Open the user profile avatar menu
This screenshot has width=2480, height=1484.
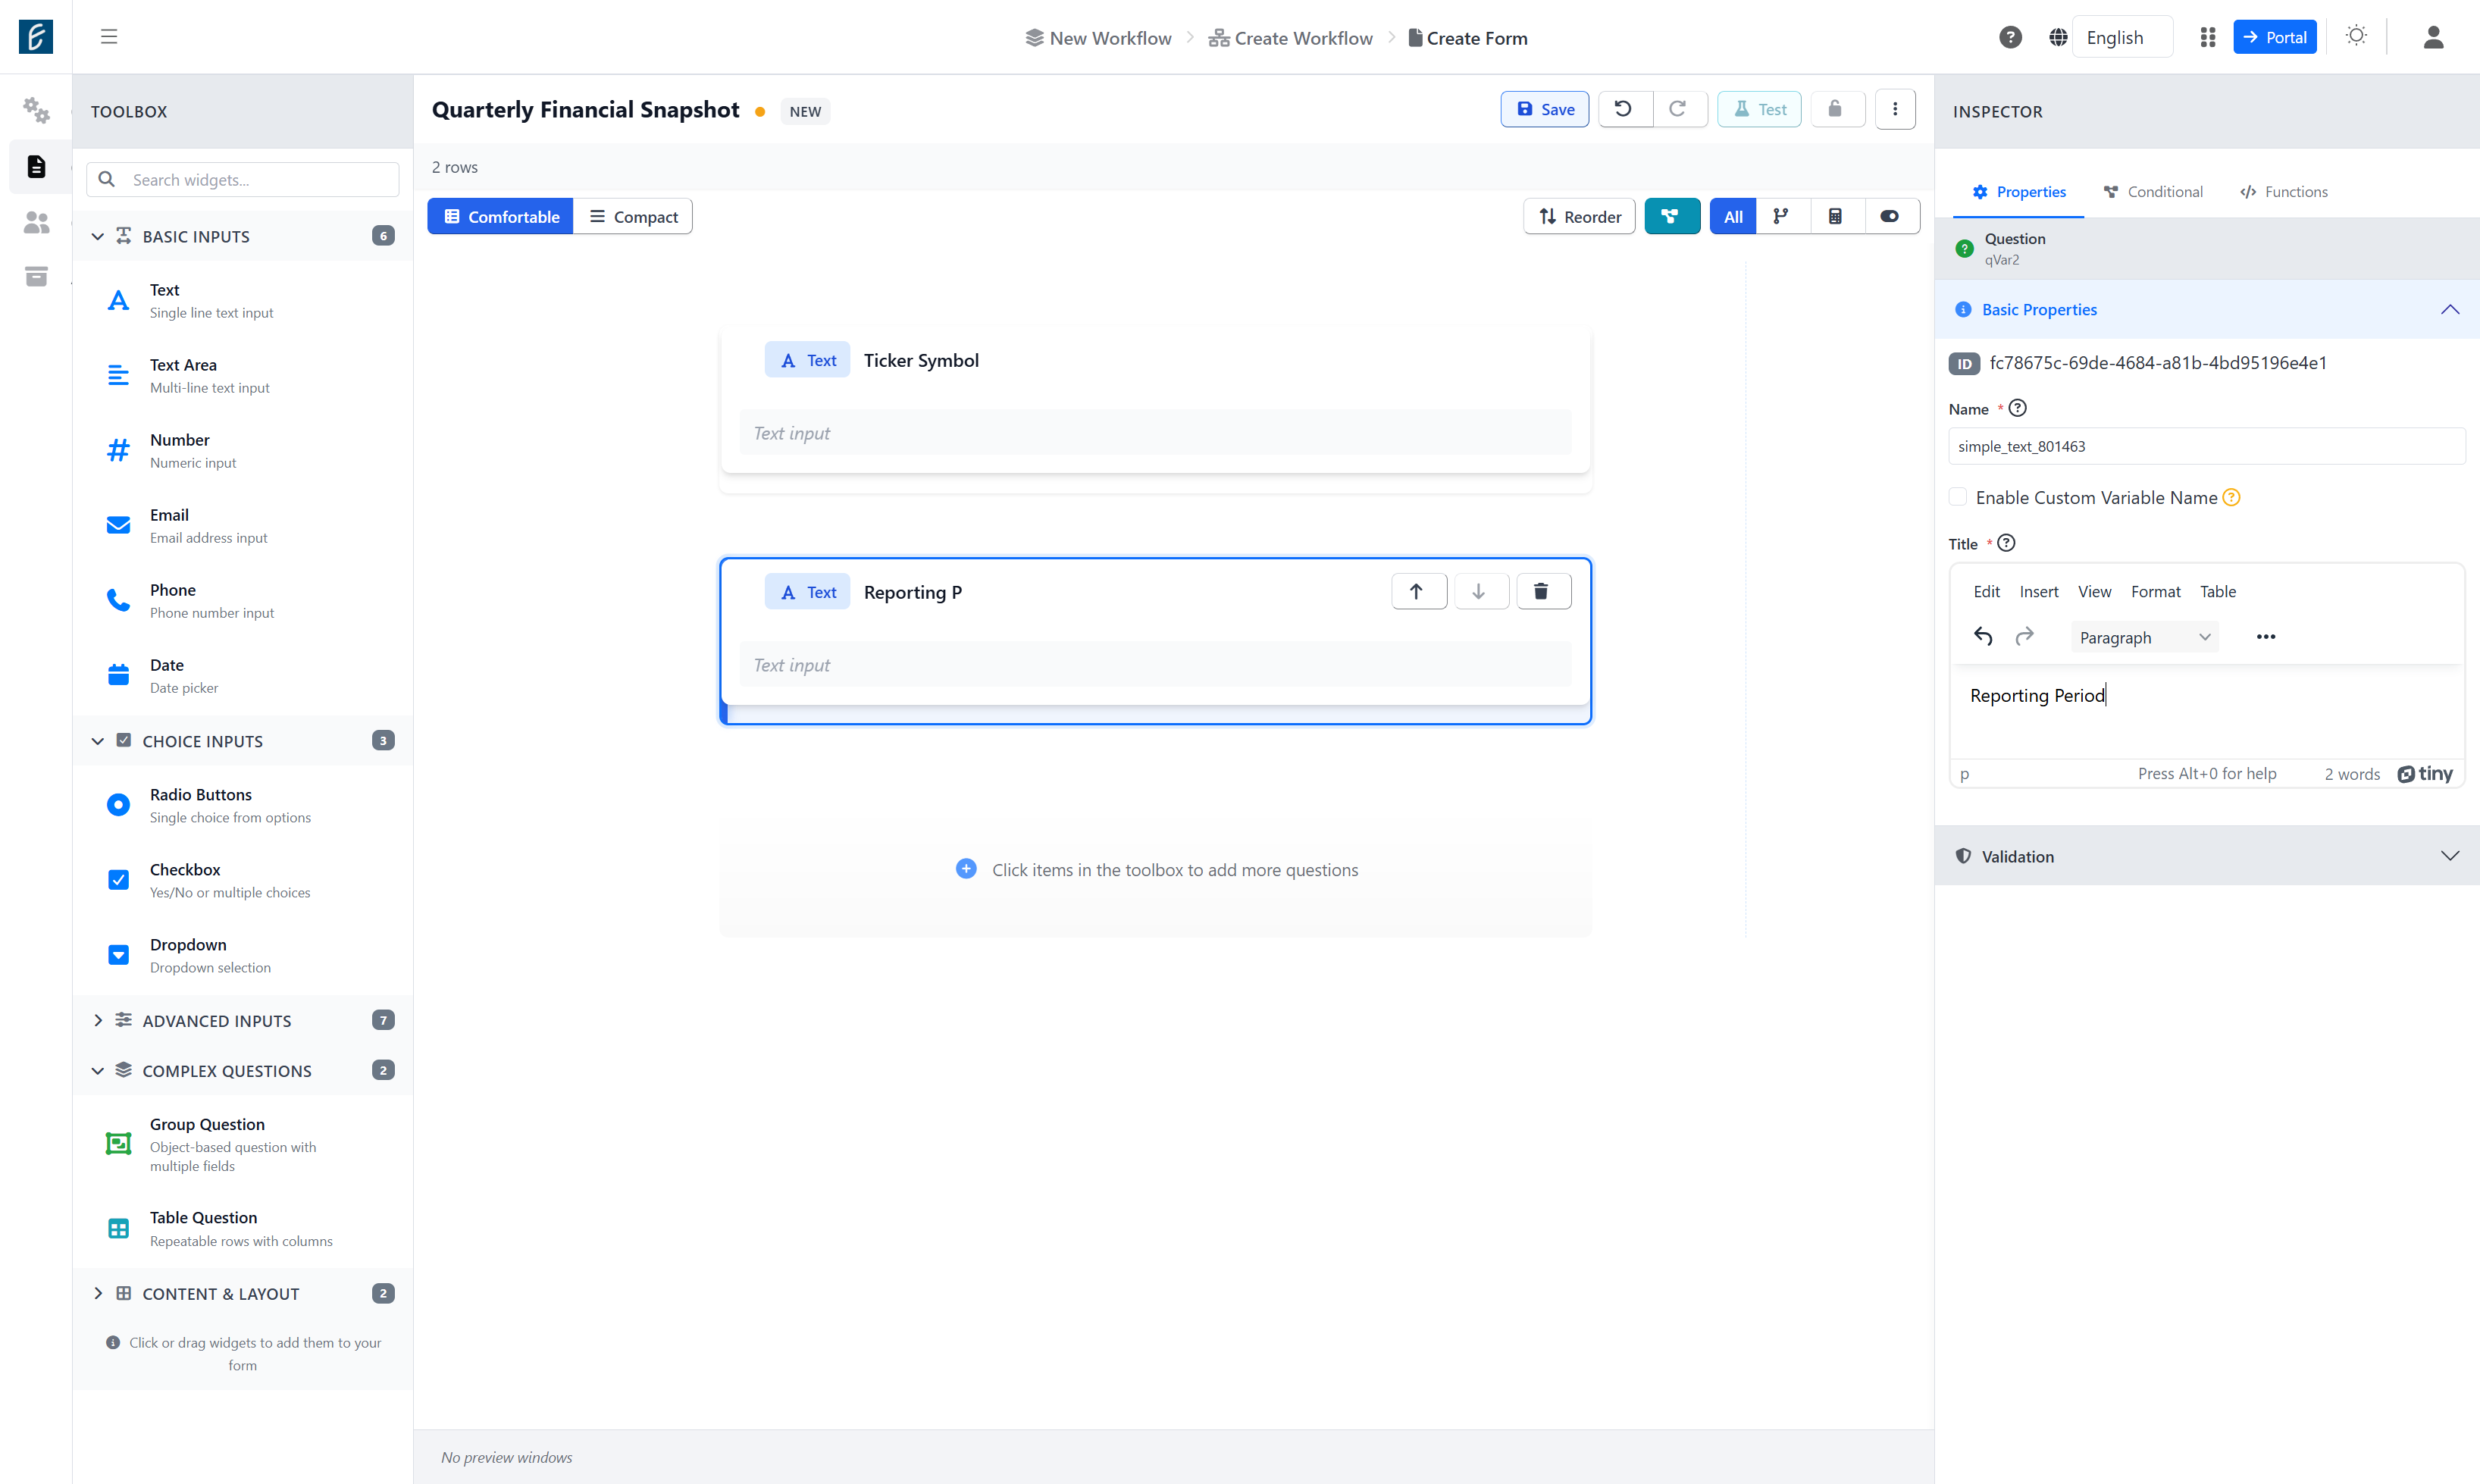pyautogui.click(x=2433, y=37)
